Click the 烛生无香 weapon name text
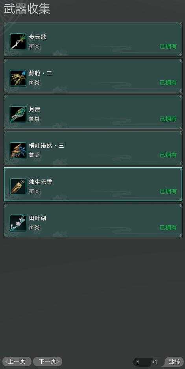Viewport: 185px width, 369px height. [x=41, y=182]
